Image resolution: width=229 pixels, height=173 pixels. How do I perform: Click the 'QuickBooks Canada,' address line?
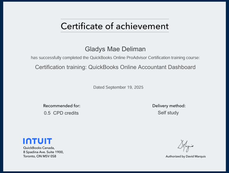click(39, 148)
